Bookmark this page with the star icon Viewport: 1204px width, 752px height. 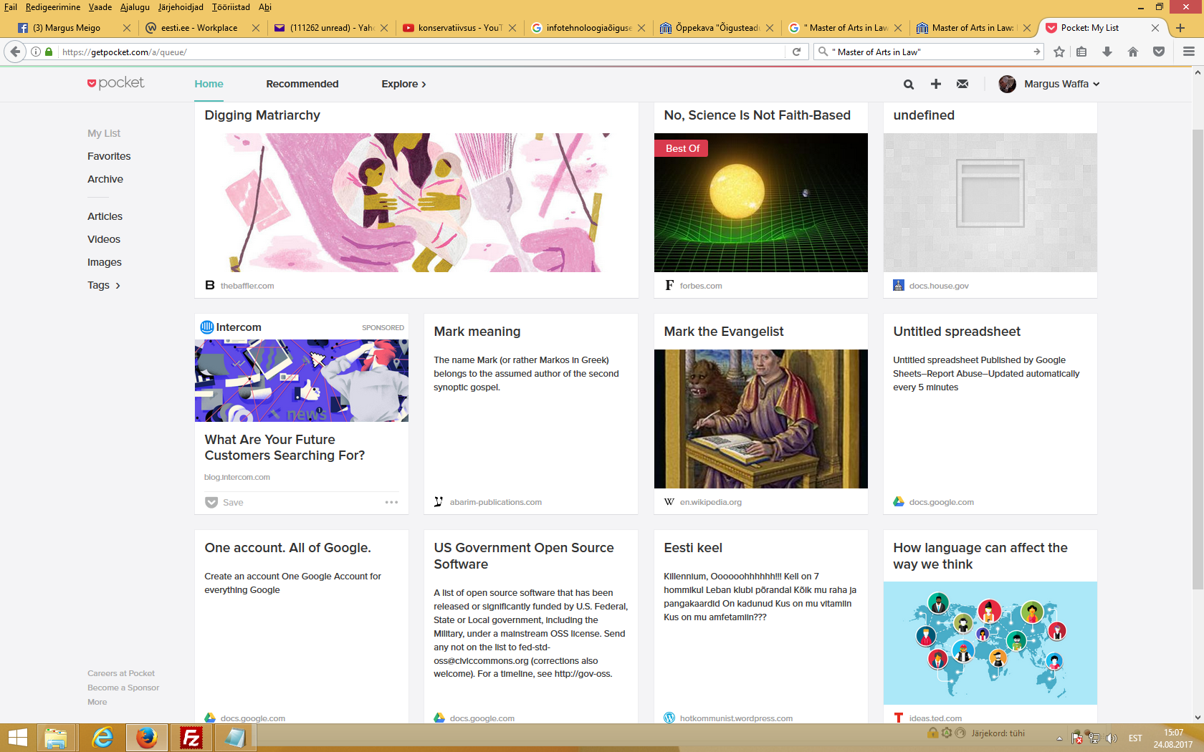click(x=1059, y=52)
